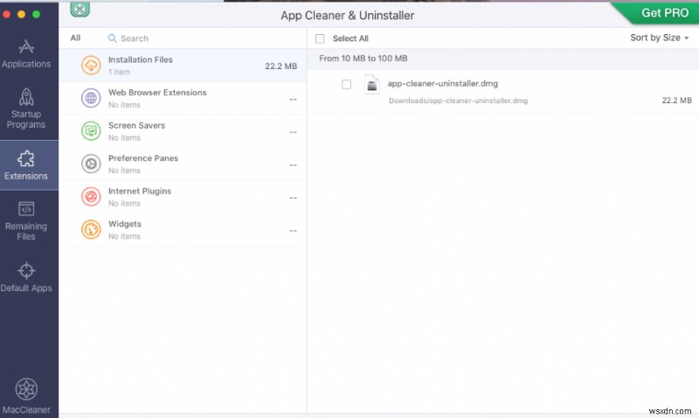This screenshot has height=418, width=699.
Task: Open the Sort by Size dropdown
Action: tap(660, 38)
